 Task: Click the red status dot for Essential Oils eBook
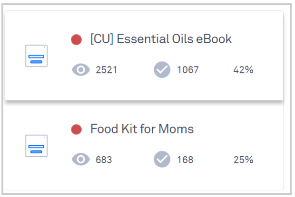[76, 40]
